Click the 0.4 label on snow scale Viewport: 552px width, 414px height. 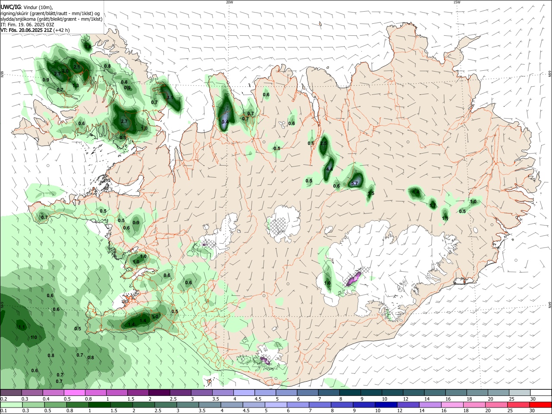[46, 399]
